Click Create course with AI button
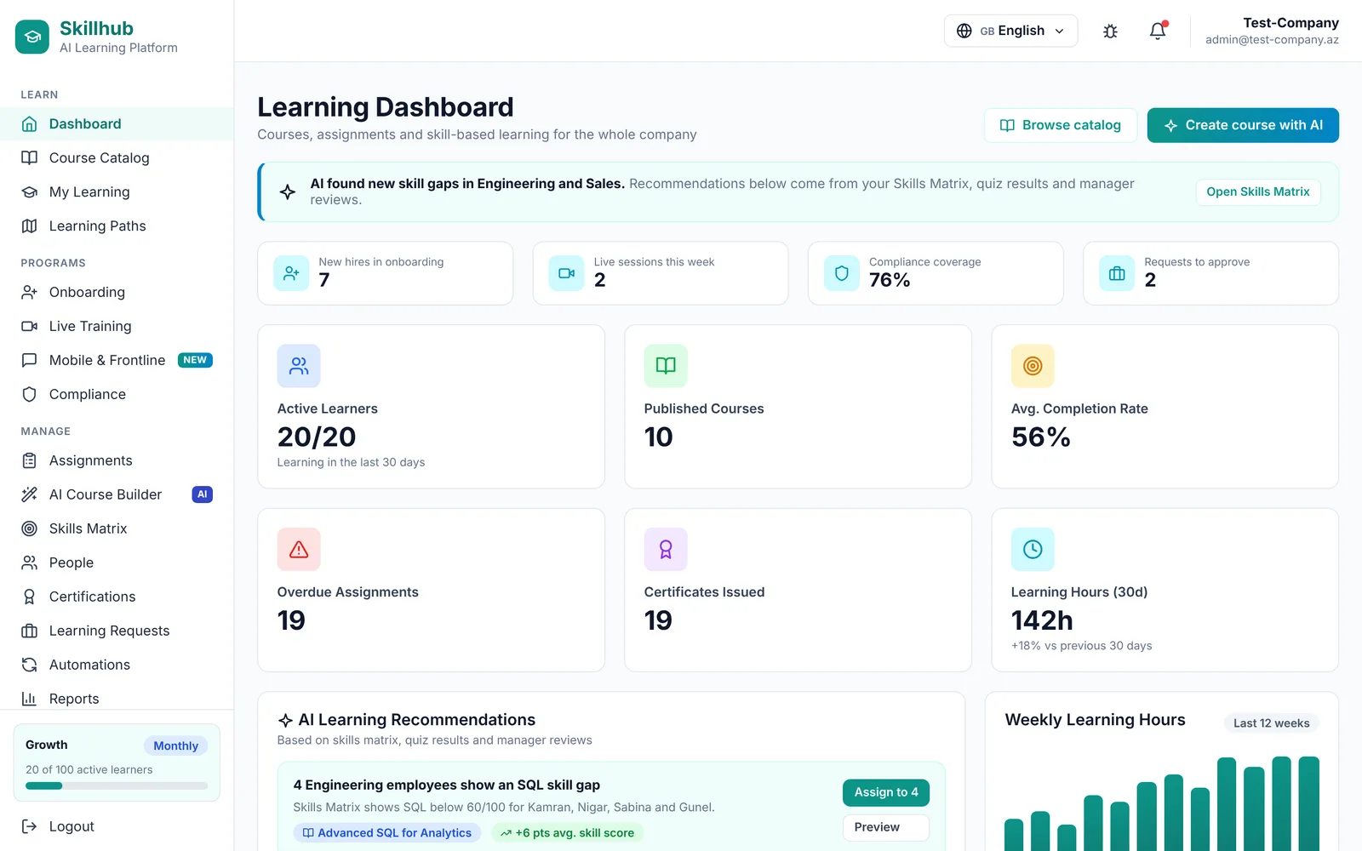The image size is (1362, 851). [x=1243, y=125]
